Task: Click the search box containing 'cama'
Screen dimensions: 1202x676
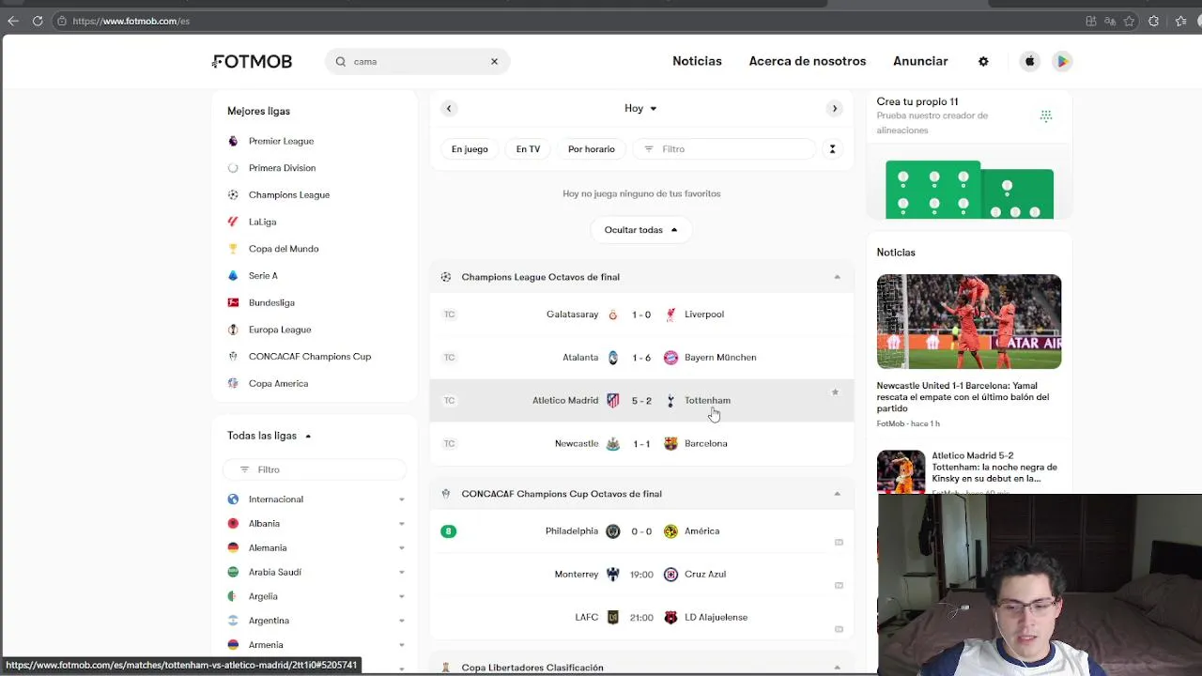Action: click(x=417, y=61)
